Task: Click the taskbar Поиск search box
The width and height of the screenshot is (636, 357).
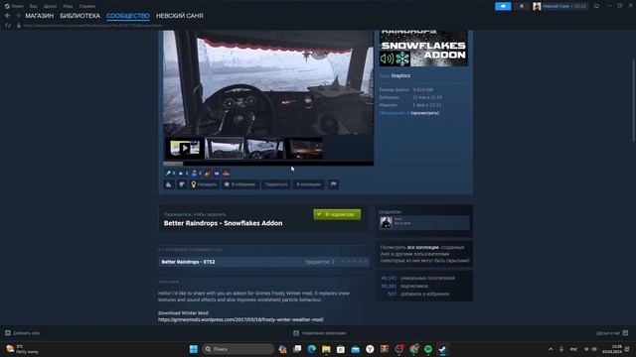Action: 238,349
